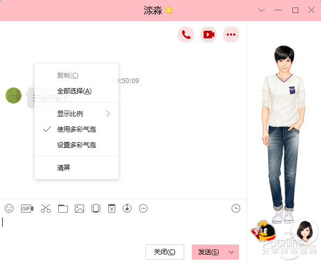The image size is (321, 265).
Task: Click the green contact avatar
Action: click(x=13, y=96)
